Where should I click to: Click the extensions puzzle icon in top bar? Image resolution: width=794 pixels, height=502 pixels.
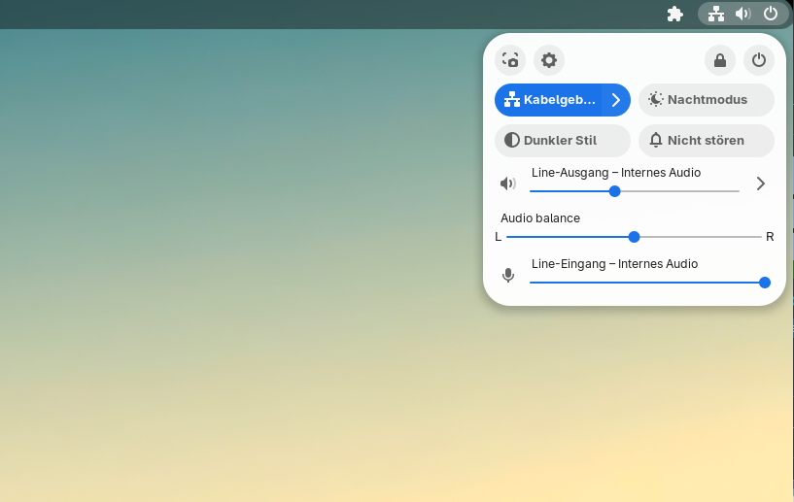click(675, 14)
